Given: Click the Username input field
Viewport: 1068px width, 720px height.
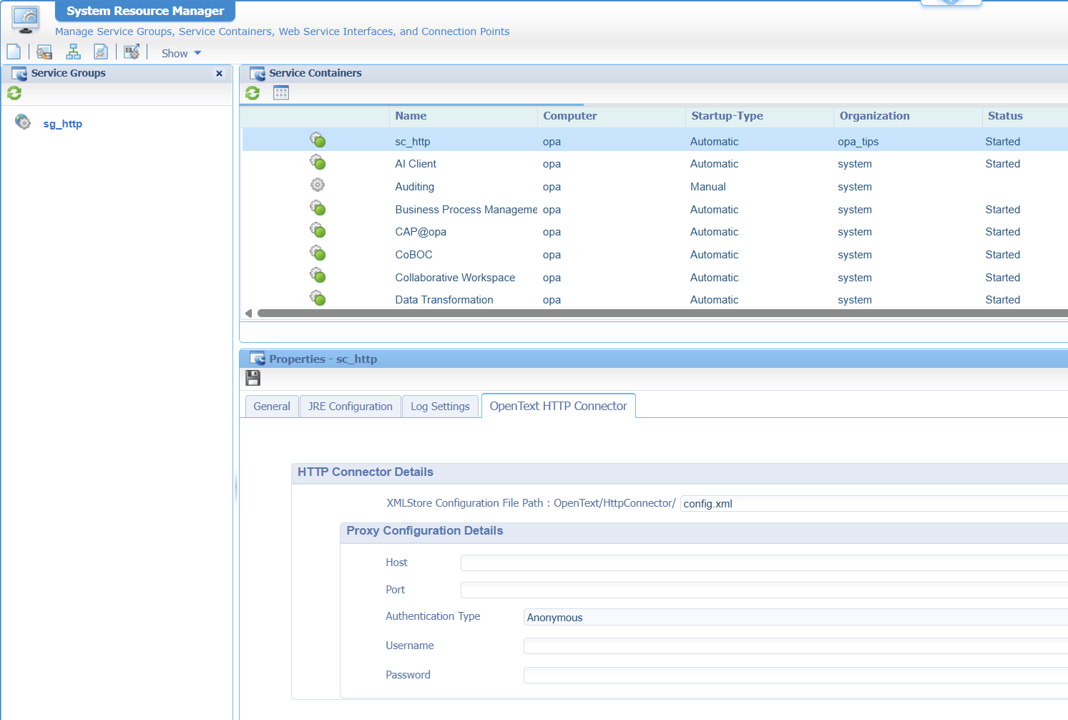Looking at the screenshot, I should point(795,646).
